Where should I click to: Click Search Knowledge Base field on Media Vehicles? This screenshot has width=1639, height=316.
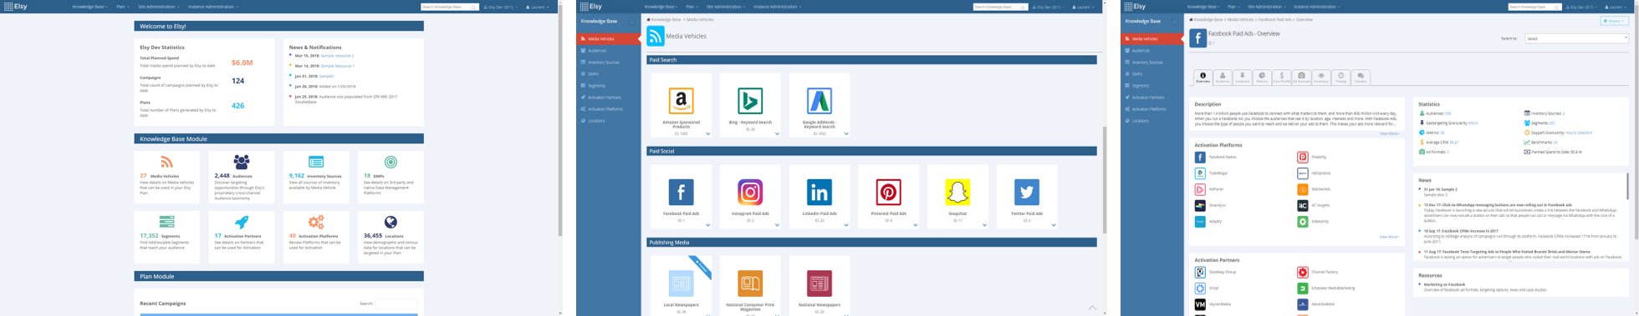pyautogui.click(x=1001, y=7)
